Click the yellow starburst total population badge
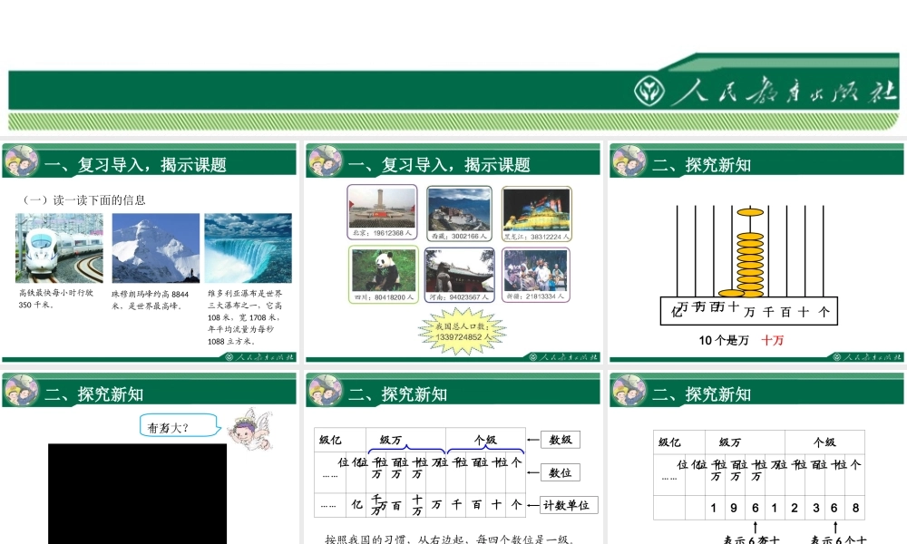907x544 pixels. coord(463,331)
